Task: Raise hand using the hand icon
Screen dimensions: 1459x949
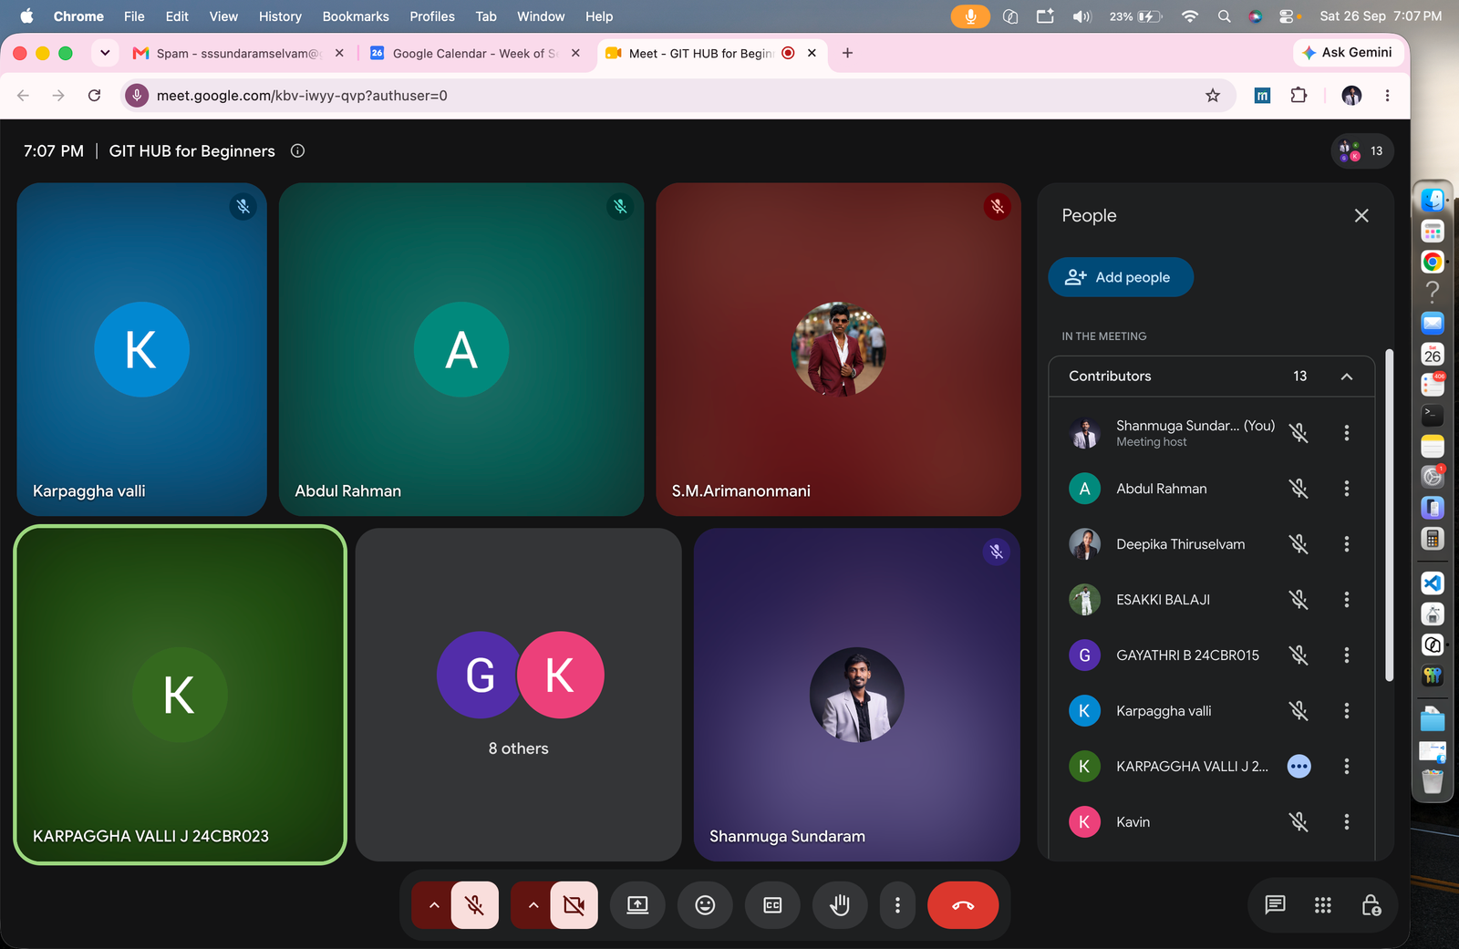Action: click(x=840, y=905)
